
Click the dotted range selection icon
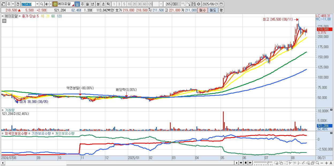pyautogui.click(x=285, y=163)
